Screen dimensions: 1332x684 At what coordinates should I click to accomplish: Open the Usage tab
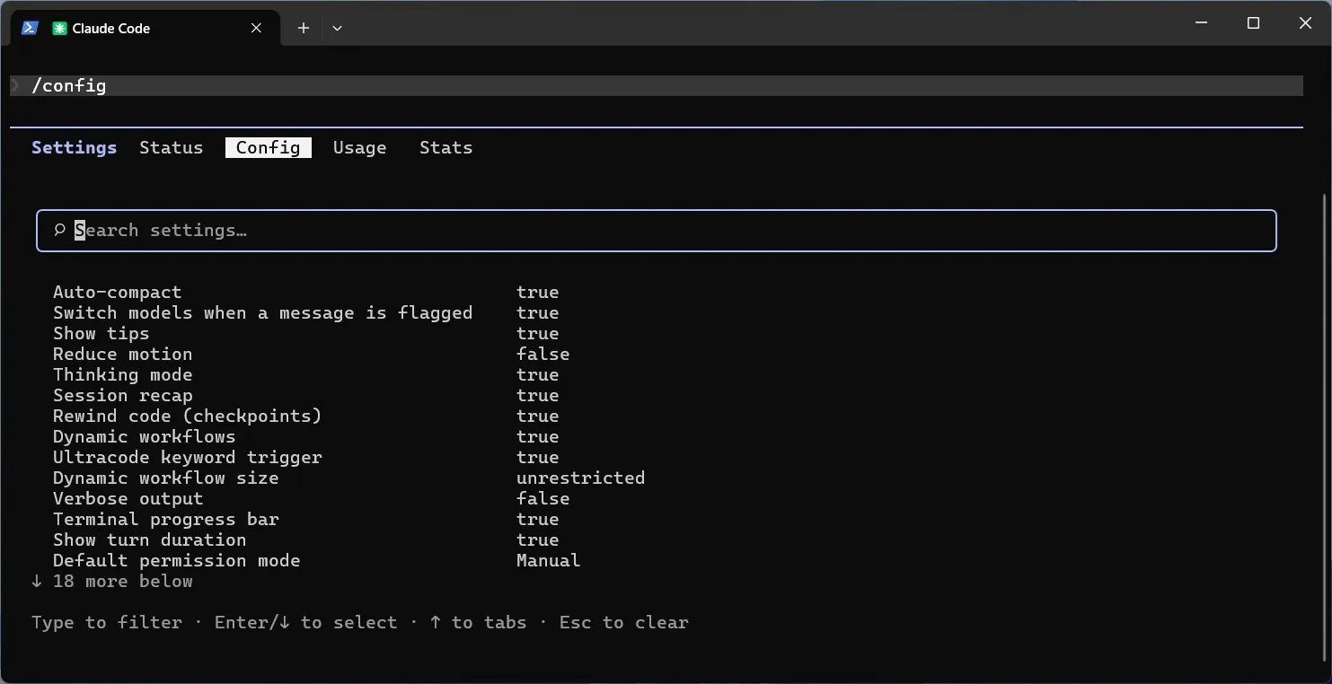[360, 148]
